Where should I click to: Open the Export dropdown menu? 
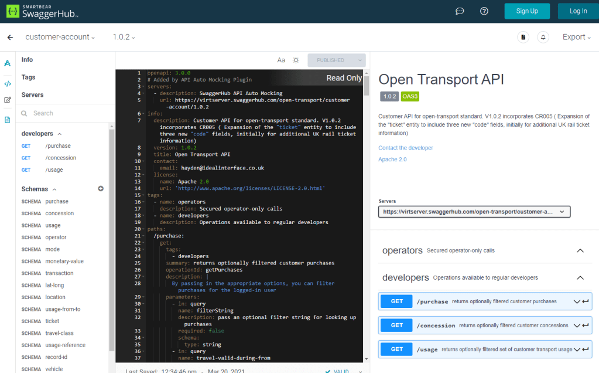576,37
